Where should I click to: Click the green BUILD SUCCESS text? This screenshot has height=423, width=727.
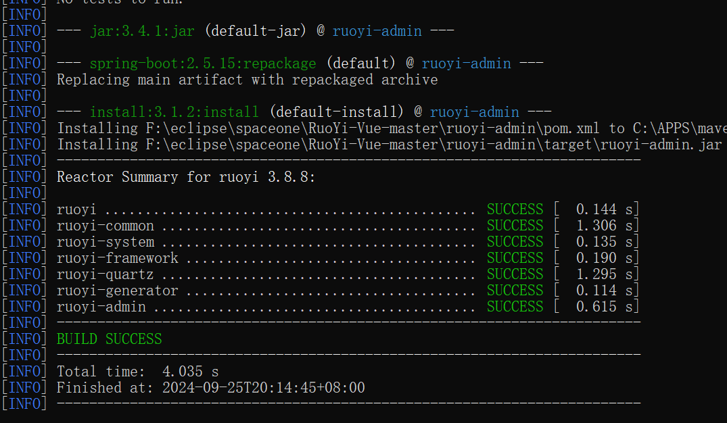pos(109,339)
